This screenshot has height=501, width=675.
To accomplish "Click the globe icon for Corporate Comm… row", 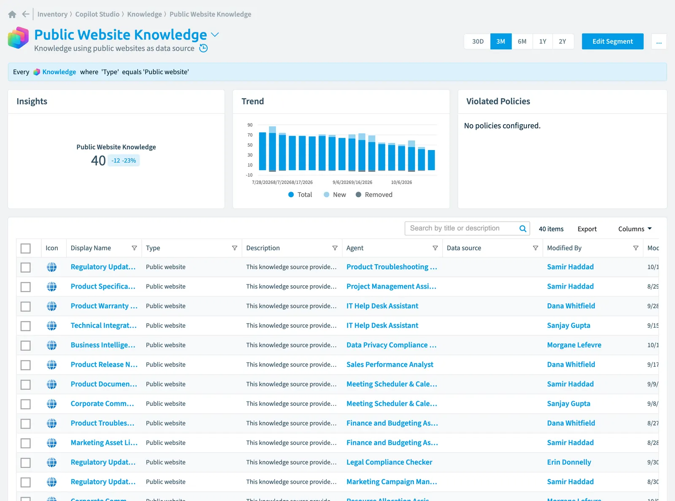I will click(x=52, y=404).
